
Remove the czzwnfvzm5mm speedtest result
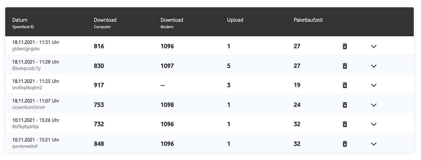click(x=345, y=105)
